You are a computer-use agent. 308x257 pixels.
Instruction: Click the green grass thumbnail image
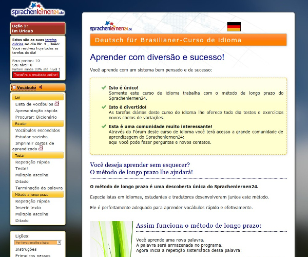(x=111, y=239)
